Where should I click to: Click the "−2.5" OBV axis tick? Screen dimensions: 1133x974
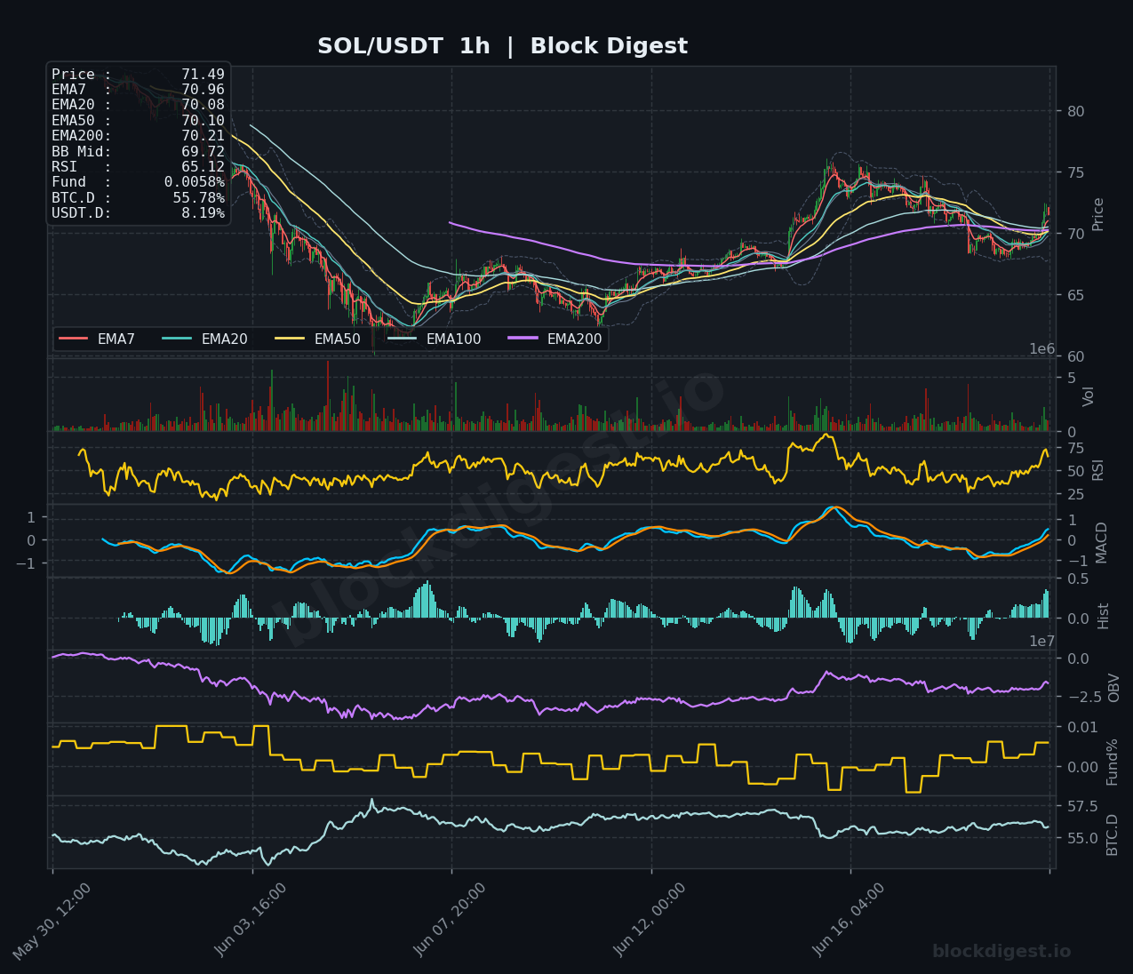click(x=1083, y=697)
